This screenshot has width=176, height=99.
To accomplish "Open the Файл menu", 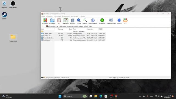I will pos(43,16).
